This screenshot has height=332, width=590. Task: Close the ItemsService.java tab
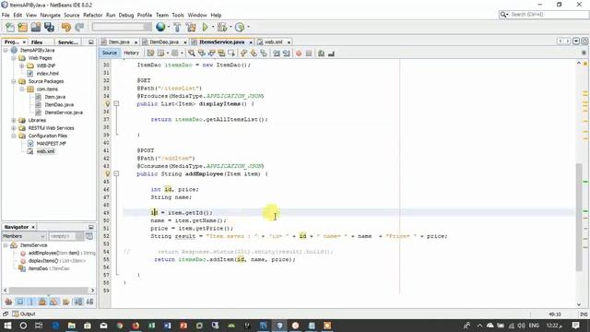[x=251, y=42]
